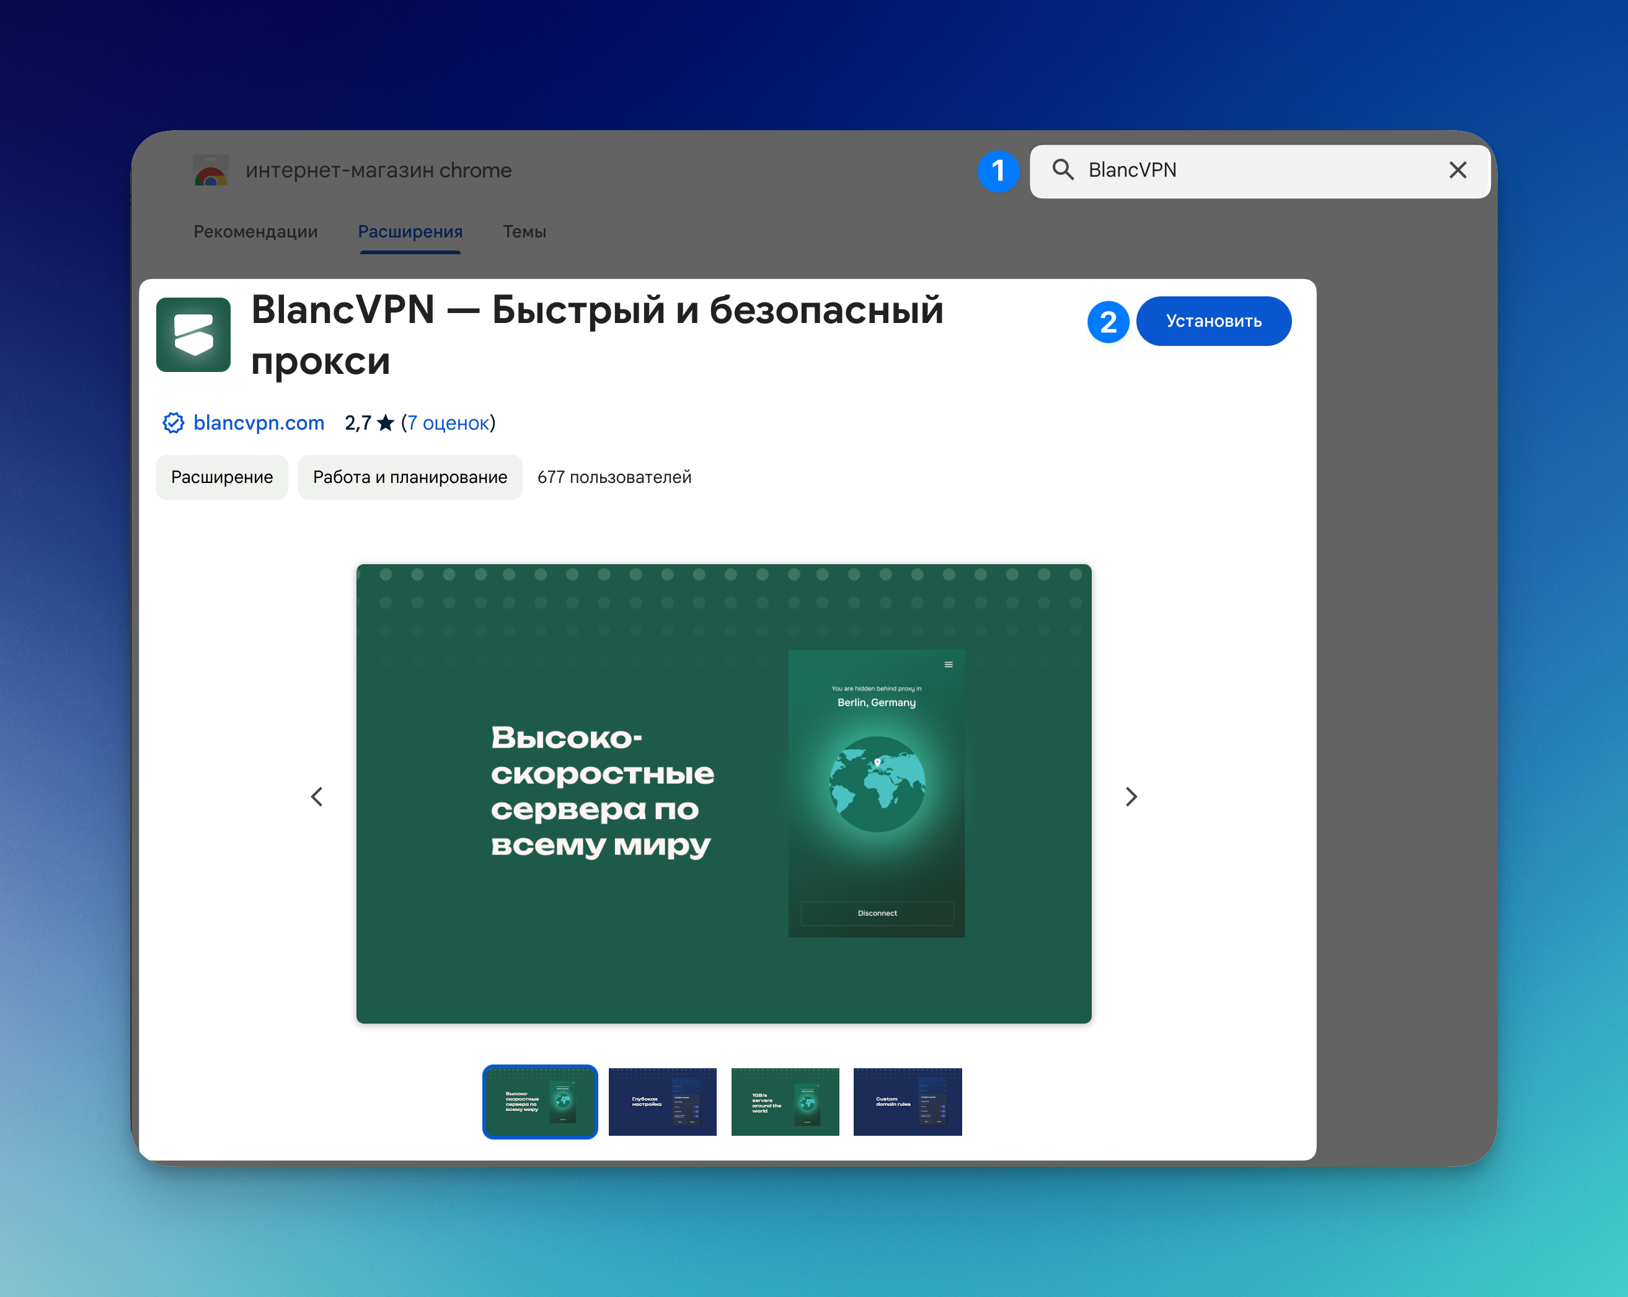Screen dimensions: 1628x1297
Task: Open the 7 оценок ratings link
Action: [x=448, y=423]
